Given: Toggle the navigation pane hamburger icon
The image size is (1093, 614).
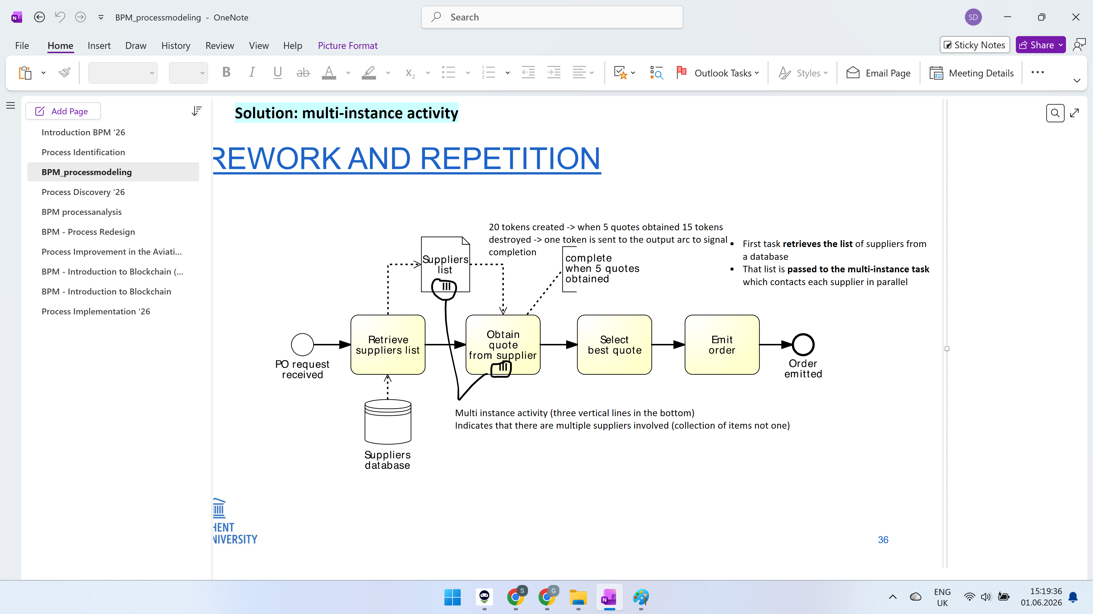Looking at the screenshot, I should click(11, 105).
